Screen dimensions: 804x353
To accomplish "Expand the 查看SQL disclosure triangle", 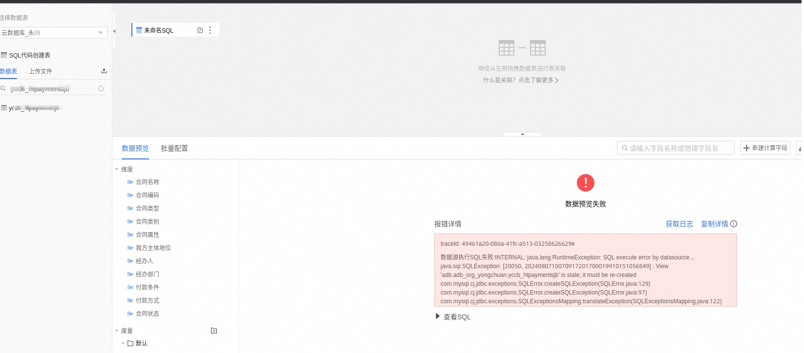I will pyautogui.click(x=438, y=316).
